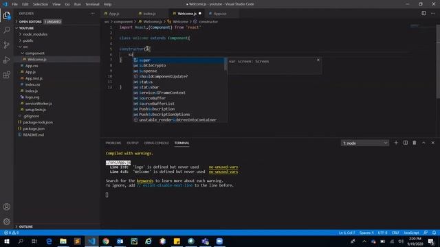
Task: Open serviceWorker.js in Explorer
Action: tap(38, 104)
